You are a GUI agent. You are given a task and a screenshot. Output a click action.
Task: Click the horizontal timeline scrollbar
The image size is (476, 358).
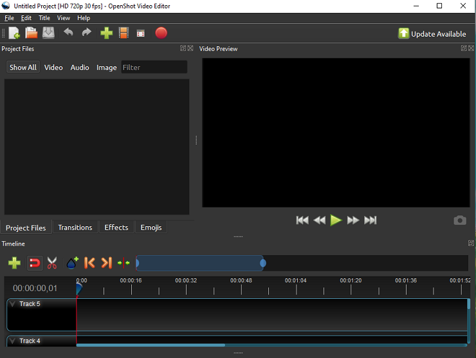click(x=151, y=345)
